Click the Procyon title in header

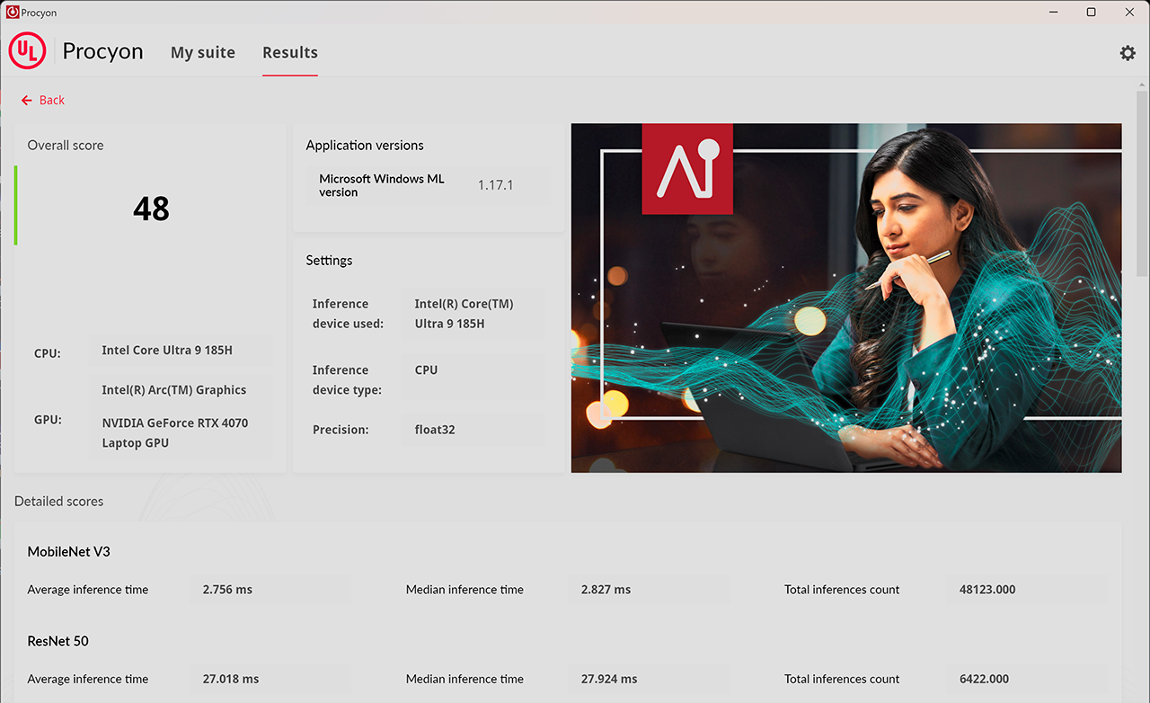pos(103,52)
